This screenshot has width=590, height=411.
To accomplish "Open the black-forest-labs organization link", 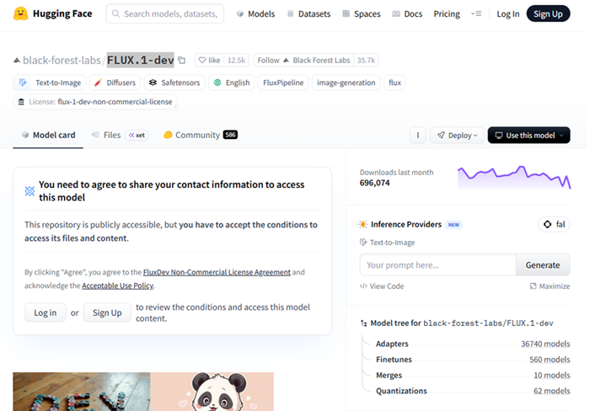I will point(62,60).
